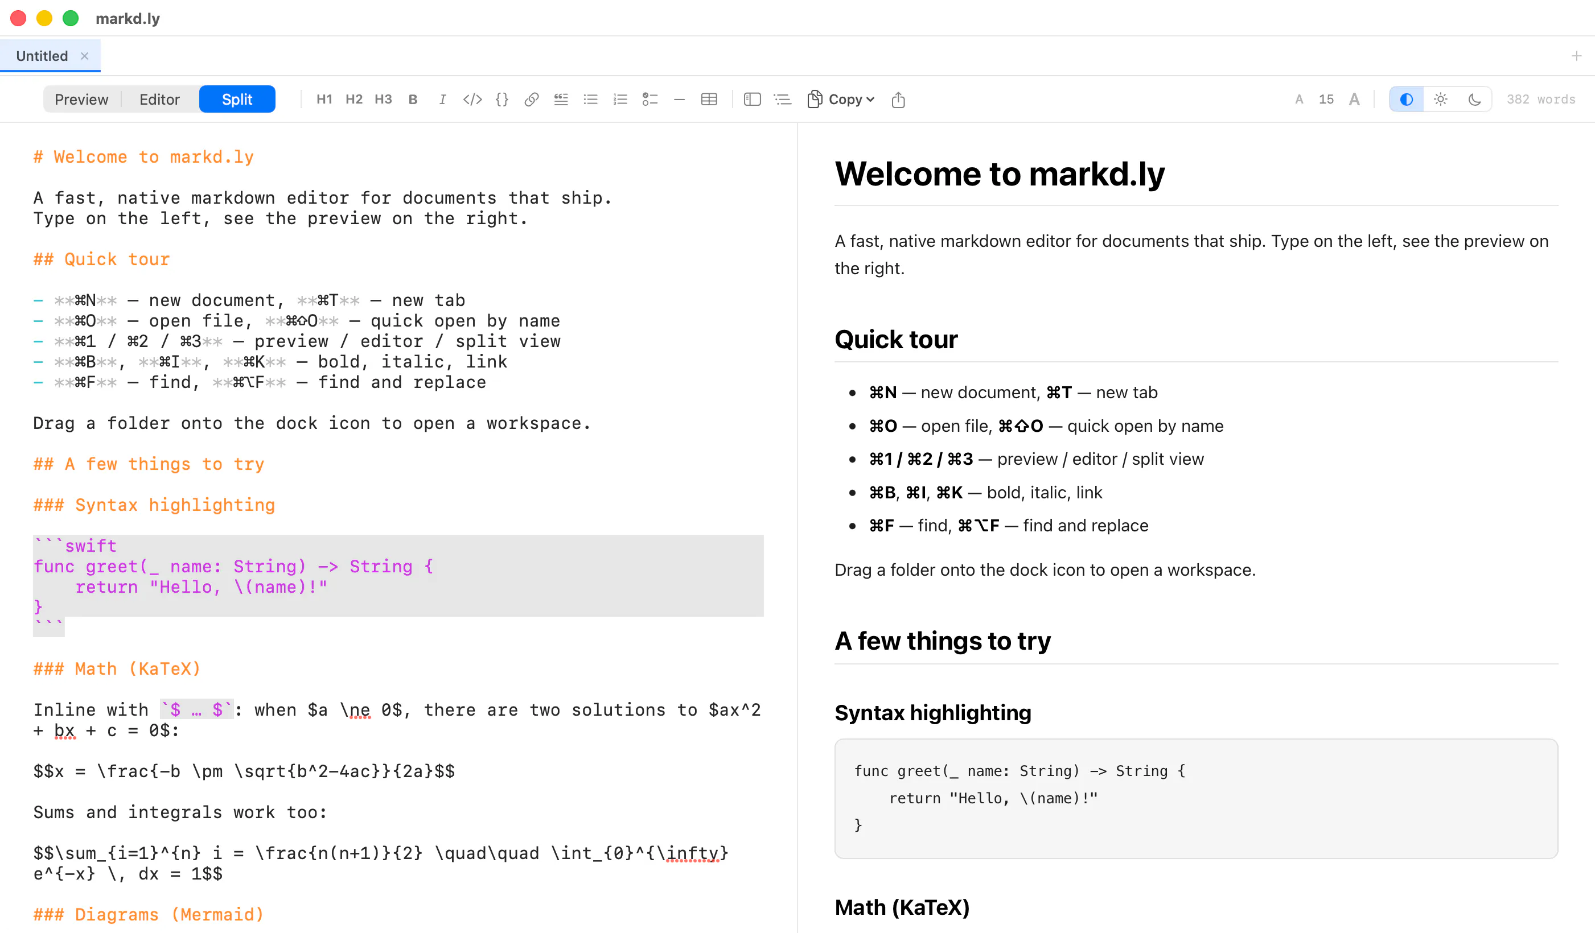Click '⌘F — find' bullet in preview

[1008, 526]
